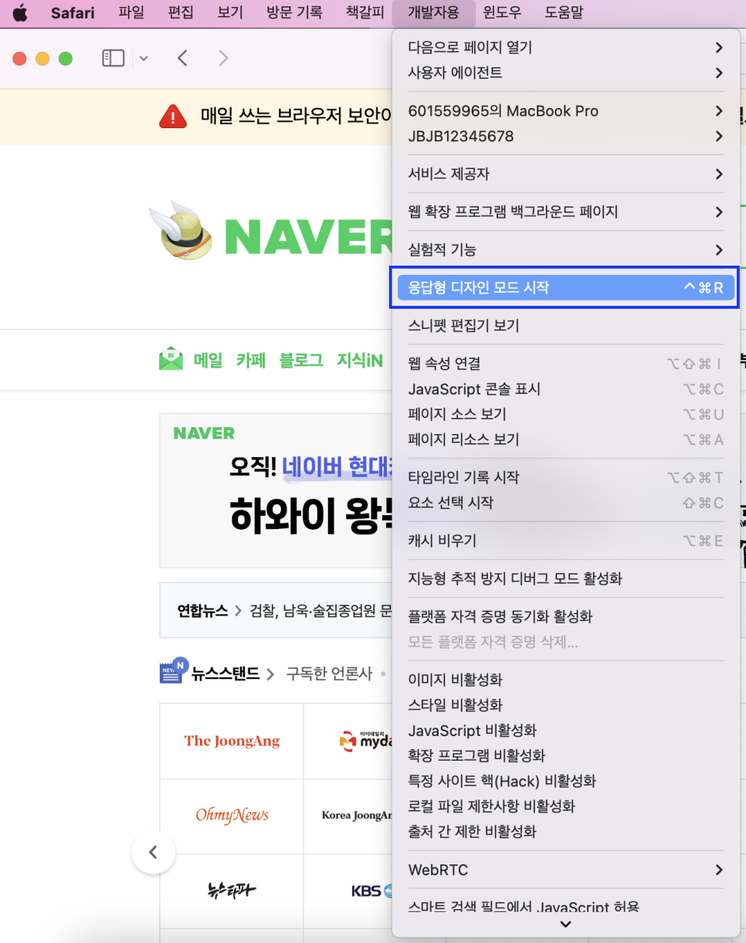The height and width of the screenshot is (943, 746).
Task: Click the forward navigation arrow
Action: tap(223, 58)
